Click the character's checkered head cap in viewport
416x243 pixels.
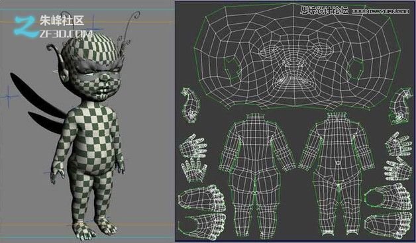click(x=91, y=49)
